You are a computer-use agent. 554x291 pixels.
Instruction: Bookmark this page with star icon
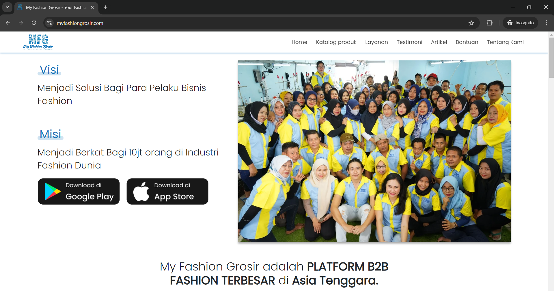pyautogui.click(x=471, y=23)
